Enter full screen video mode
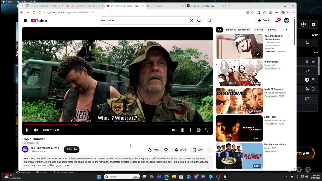322x181 pixels. 207,130
